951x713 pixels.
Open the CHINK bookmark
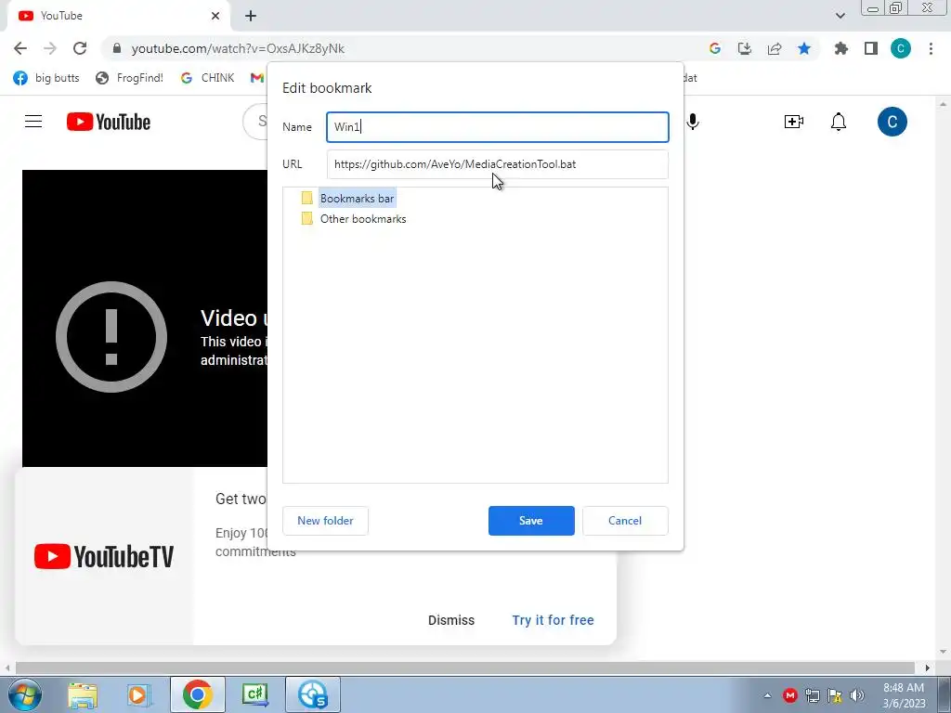point(207,78)
